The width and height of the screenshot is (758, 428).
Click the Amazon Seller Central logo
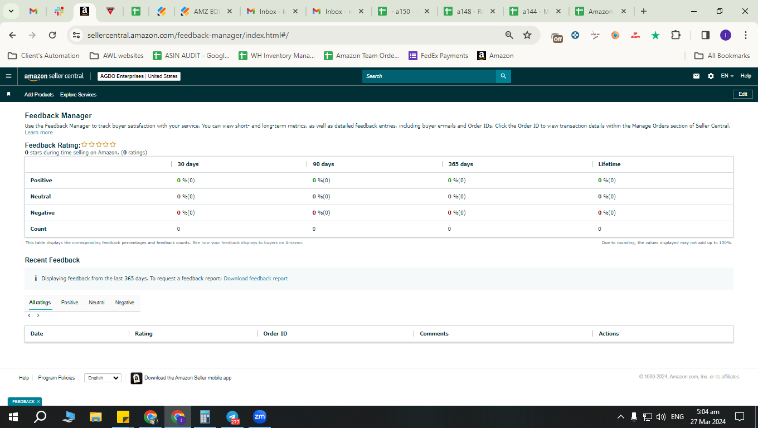click(54, 76)
